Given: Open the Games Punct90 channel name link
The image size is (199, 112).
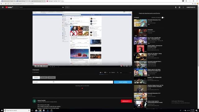Looking at the screenshot, I should (x=41, y=100).
